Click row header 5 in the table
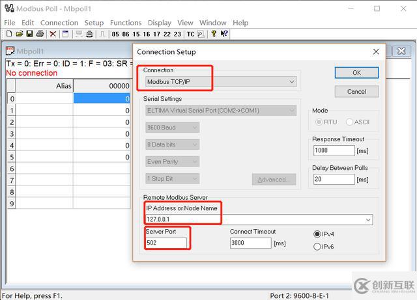417x300 pixels. coord(12,157)
